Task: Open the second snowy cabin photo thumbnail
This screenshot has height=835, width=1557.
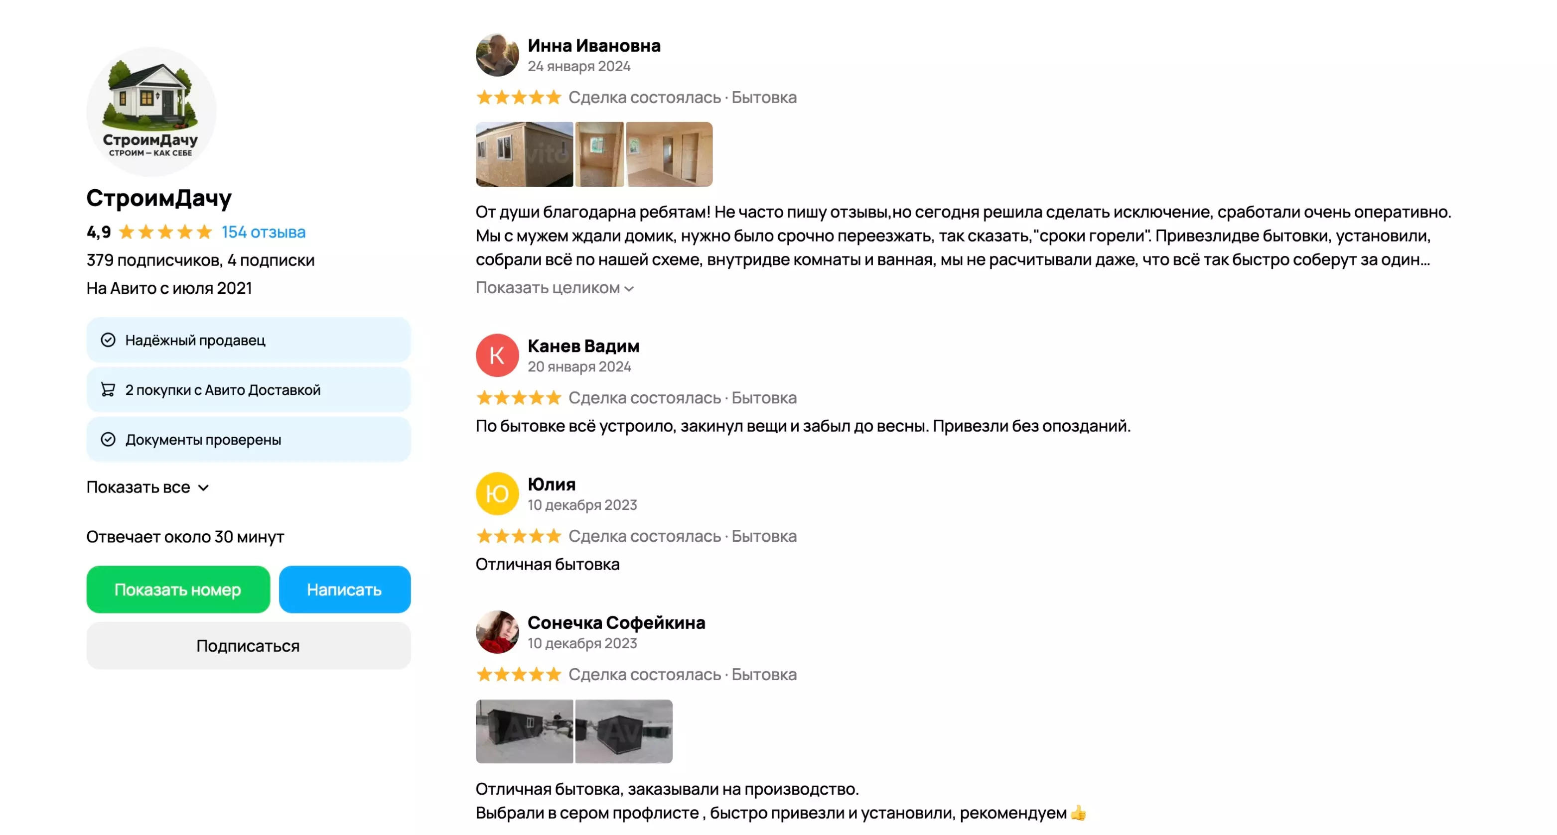Action: coord(624,731)
